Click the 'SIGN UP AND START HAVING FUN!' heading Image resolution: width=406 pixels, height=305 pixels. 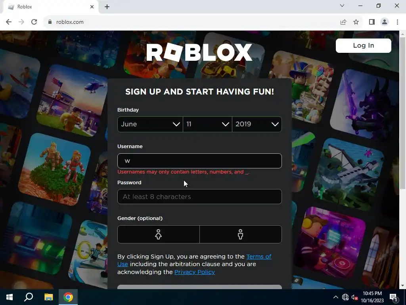tap(199, 92)
